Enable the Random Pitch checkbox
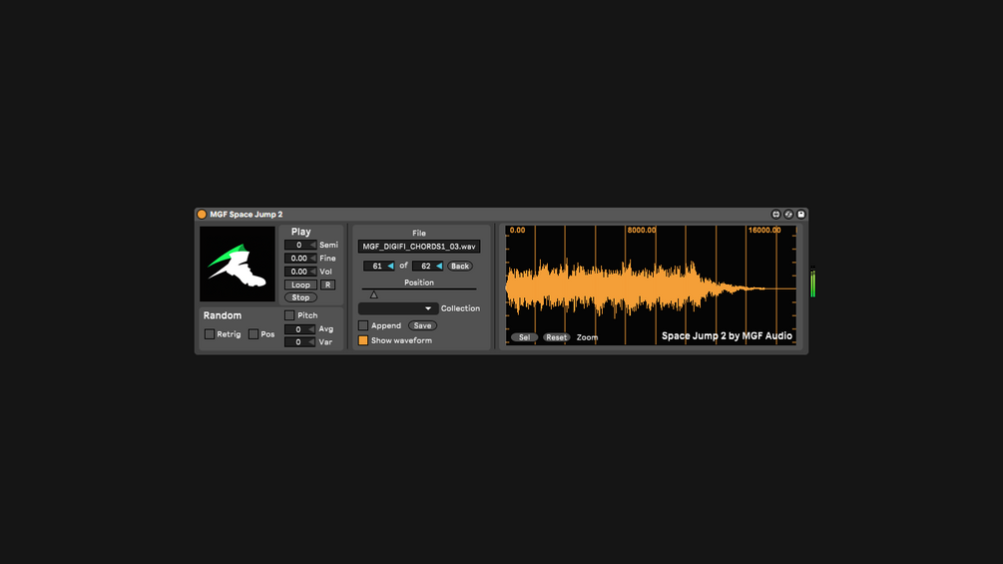Image resolution: width=1003 pixels, height=564 pixels. (289, 315)
